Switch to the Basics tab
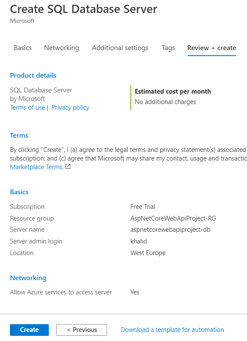Viewport: 247px width, 341px height. pos(23,48)
